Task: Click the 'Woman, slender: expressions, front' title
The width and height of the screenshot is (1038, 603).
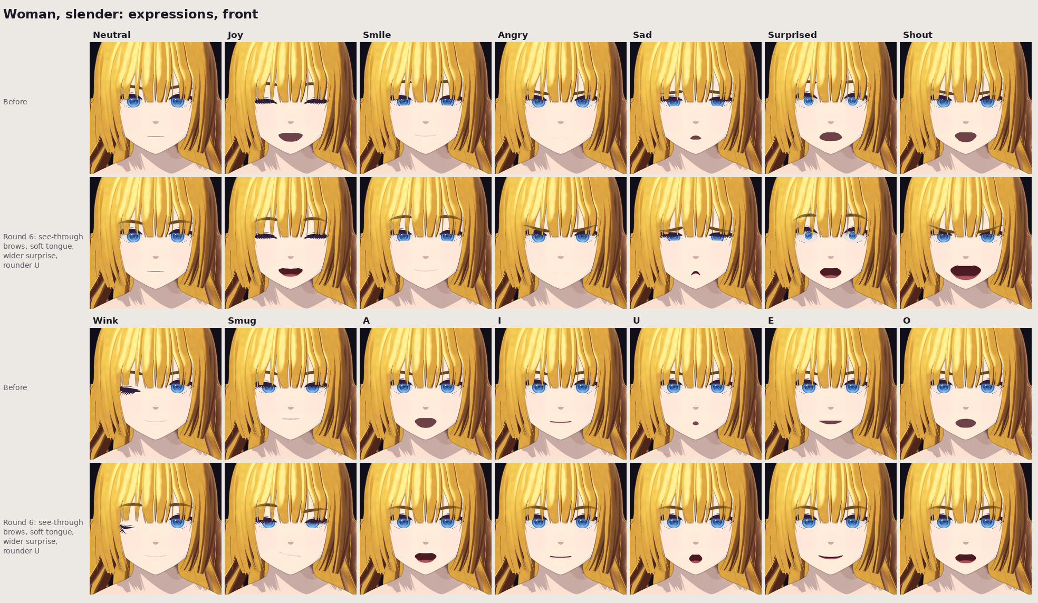Action: pyautogui.click(x=131, y=14)
